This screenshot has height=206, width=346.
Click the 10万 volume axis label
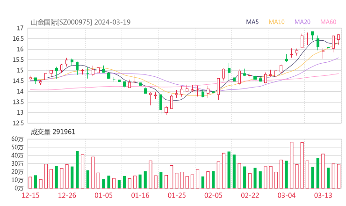17,180
